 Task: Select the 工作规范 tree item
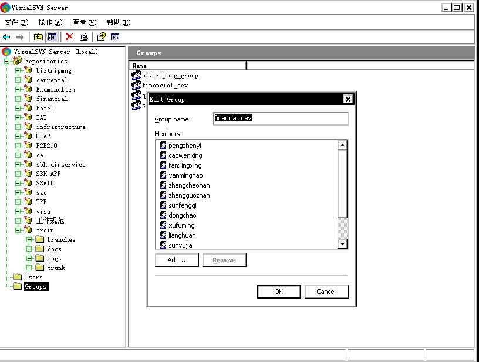point(50,221)
